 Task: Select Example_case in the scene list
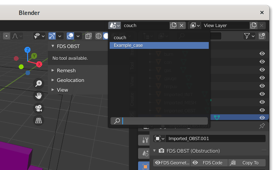point(159,45)
